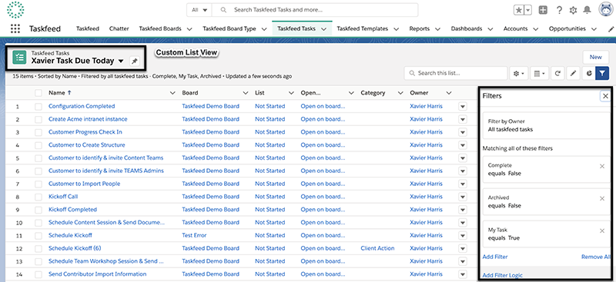Viewport: 616px width, 282px height.
Task: Check the Customer to Create Structure checkbox
Action: (x=38, y=145)
